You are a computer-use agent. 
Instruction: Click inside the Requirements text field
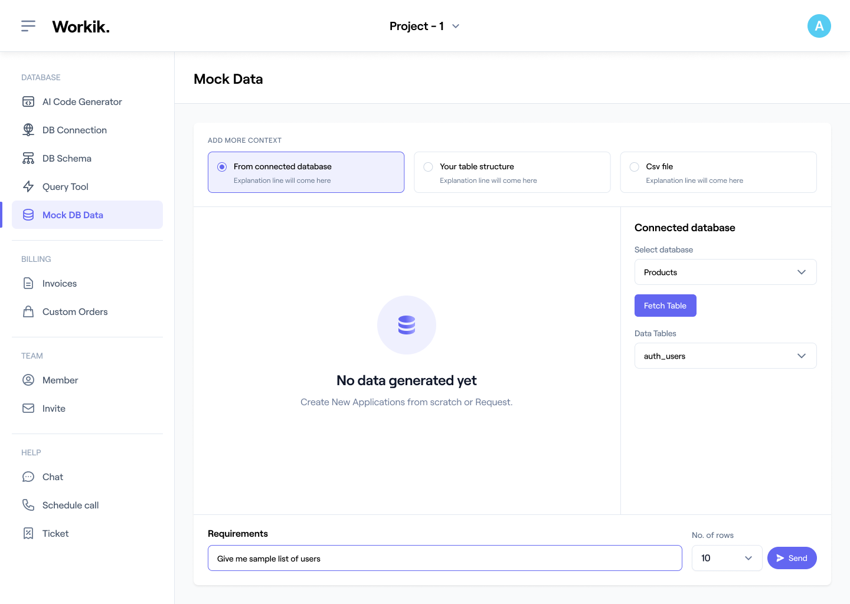[x=445, y=558]
